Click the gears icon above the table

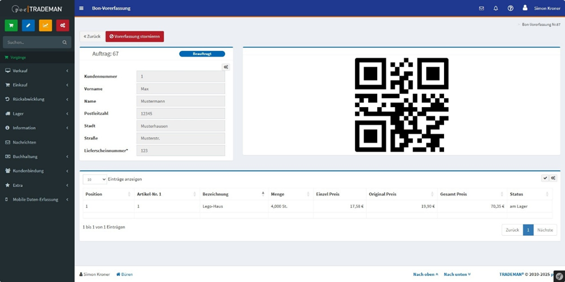coord(553,178)
